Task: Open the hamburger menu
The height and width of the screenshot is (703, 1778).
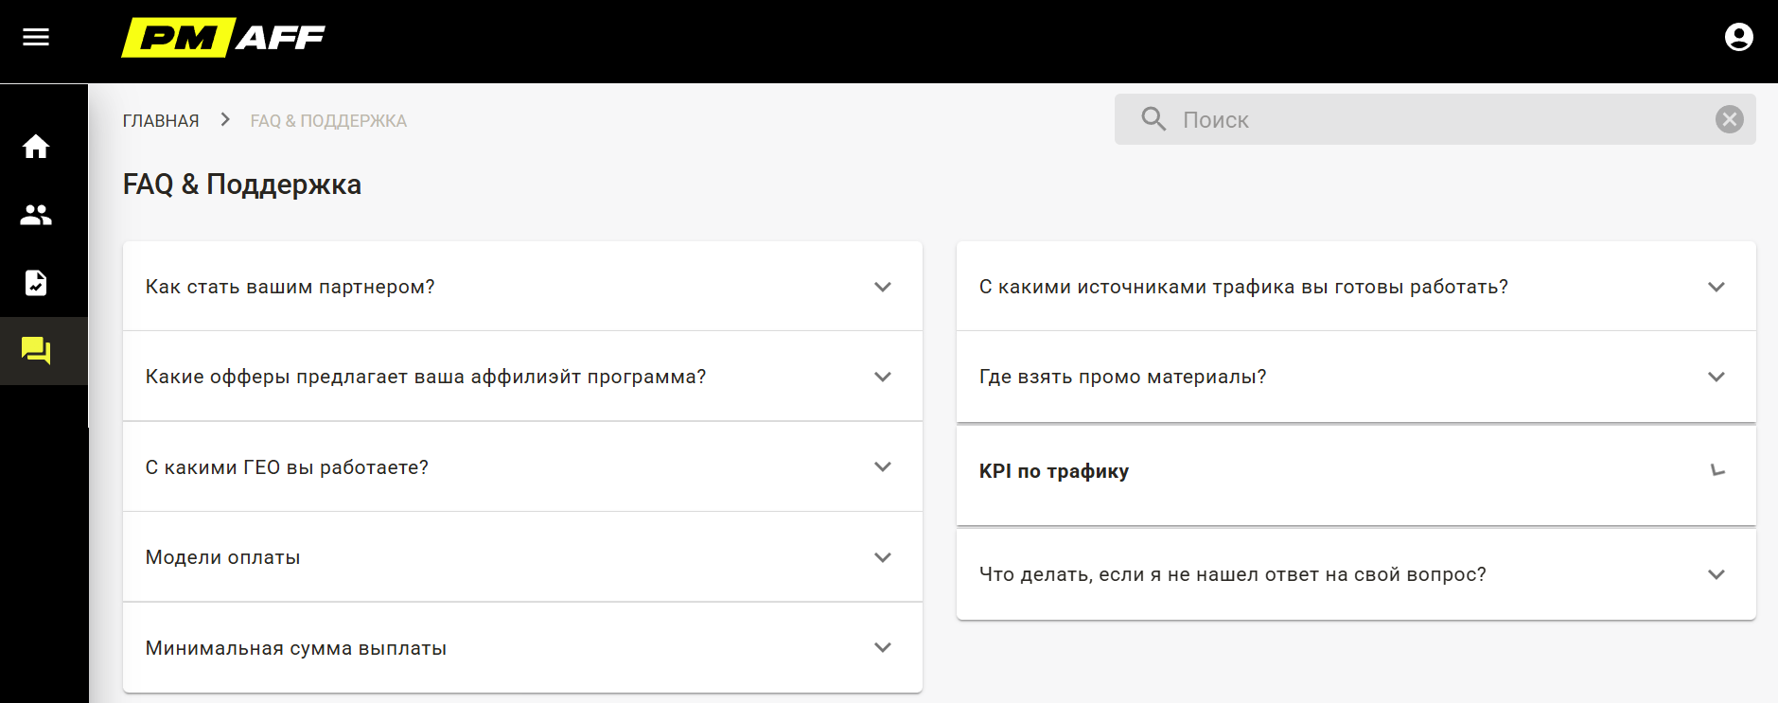Action: [x=36, y=37]
